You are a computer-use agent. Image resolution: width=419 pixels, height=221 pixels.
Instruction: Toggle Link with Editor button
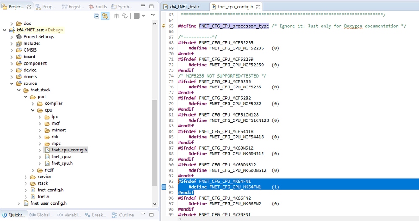tap(105, 16)
